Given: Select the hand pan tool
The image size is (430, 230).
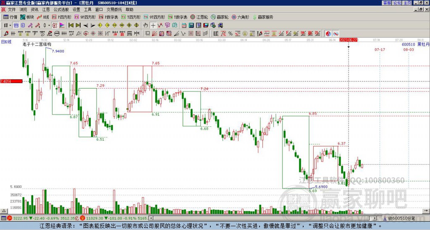Looking at the screenshot, I should (x=146, y=26).
